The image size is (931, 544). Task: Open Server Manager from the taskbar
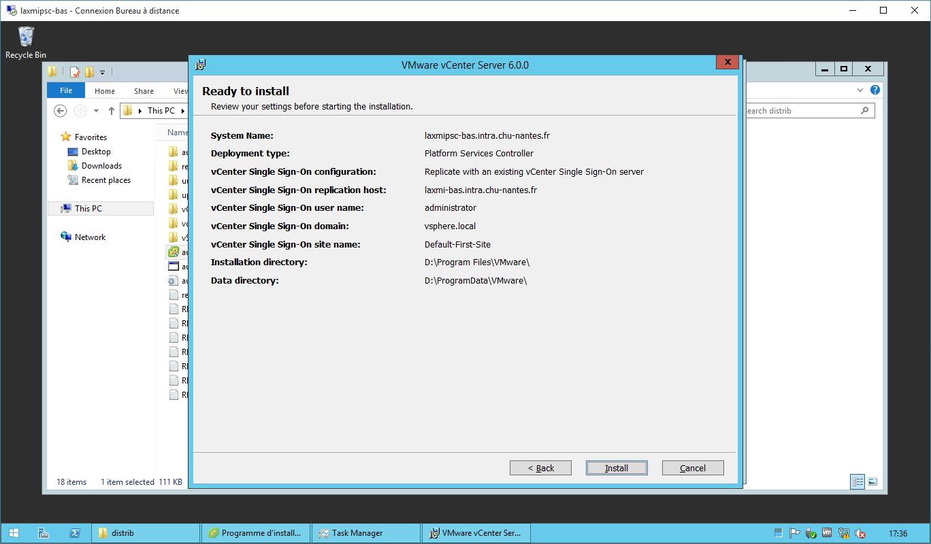(43, 533)
